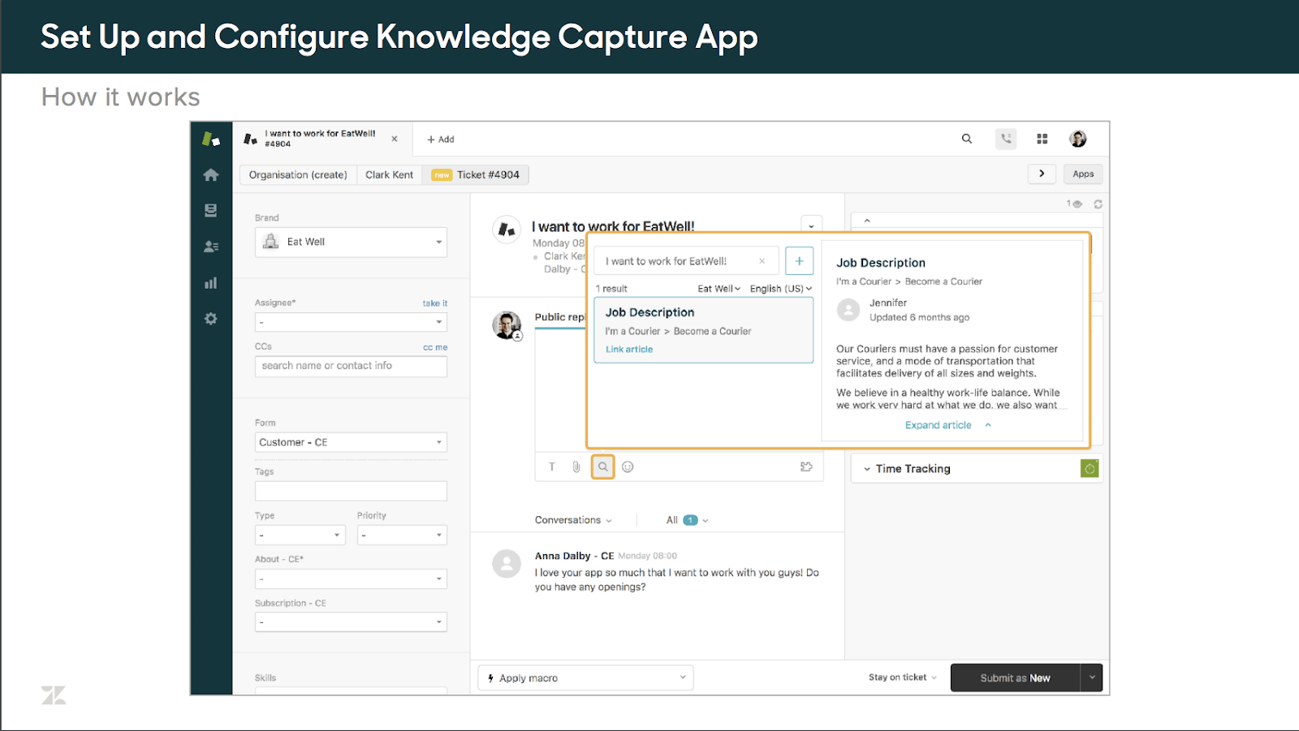Screen dimensions: 1299x731
Task: Open the Views icon in sidebar
Action: 211,210
